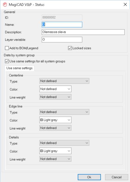Confirm the dialog with Ok button
The image size is (130, 182).
click(89, 177)
